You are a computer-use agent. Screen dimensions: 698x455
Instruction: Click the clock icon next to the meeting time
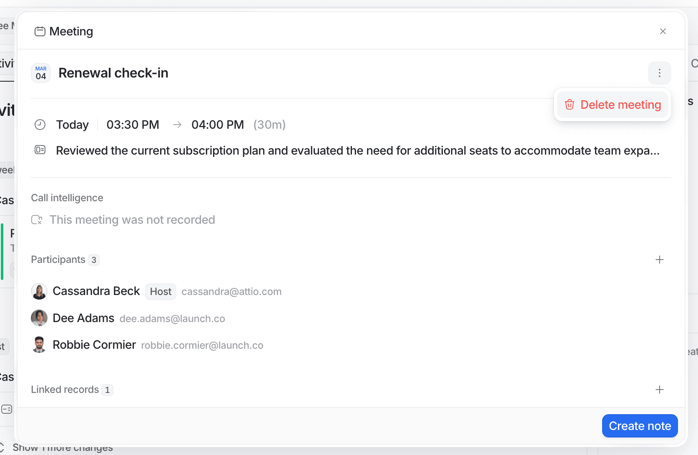40,124
